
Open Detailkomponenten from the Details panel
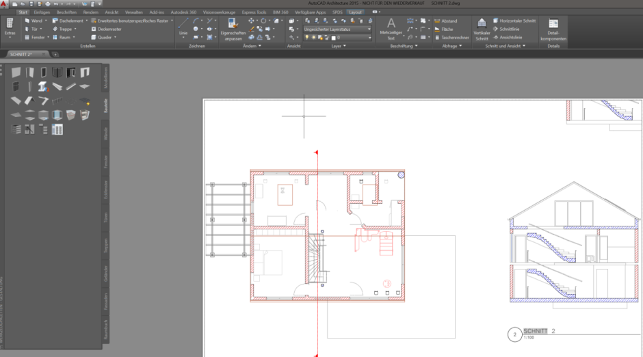(x=553, y=29)
